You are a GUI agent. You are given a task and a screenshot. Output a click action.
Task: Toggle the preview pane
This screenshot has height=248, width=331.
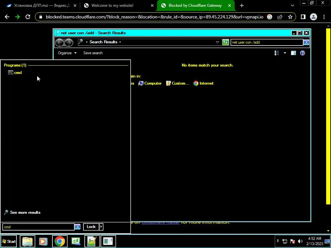(x=294, y=53)
